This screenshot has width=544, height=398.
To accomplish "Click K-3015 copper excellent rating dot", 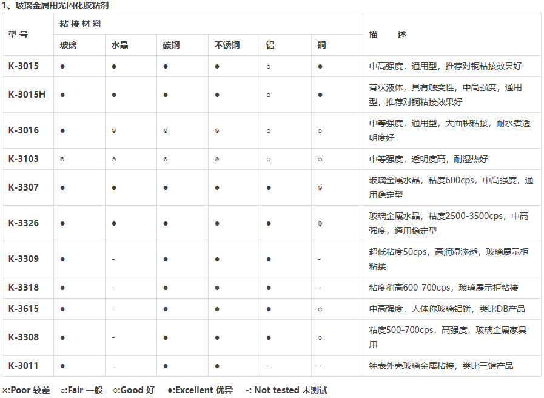I will (320, 67).
